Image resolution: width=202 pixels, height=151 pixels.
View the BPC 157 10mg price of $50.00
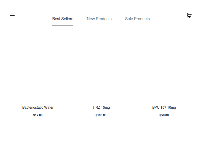tap(164, 115)
